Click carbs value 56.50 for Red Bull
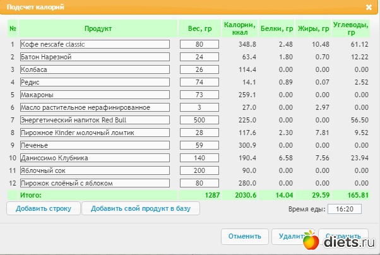The height and width of the screenshot is (255, 380). (x=360, y=120)
